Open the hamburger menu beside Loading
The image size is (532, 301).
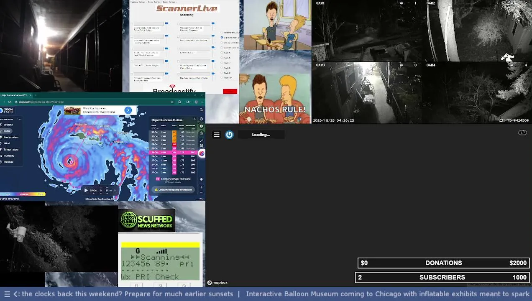[216, 135]
